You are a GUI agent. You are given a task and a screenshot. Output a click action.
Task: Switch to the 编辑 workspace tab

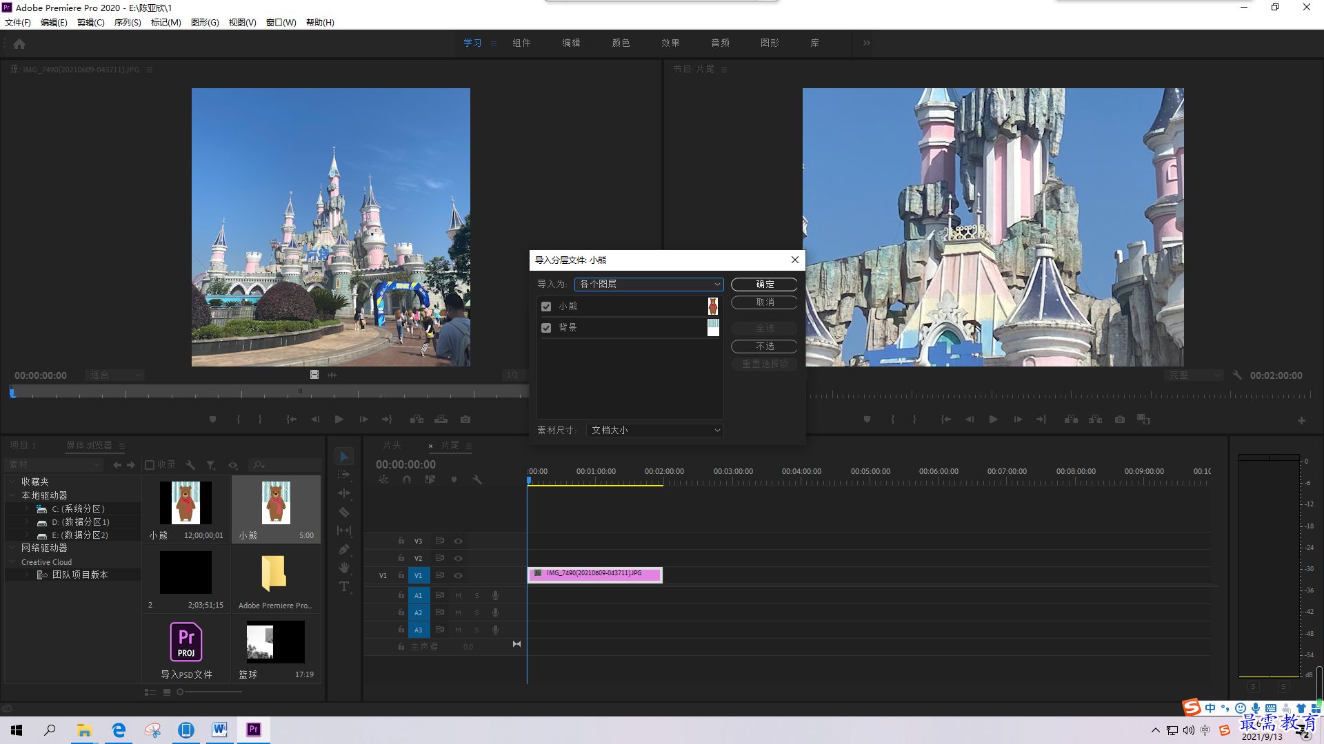(x=571, y=43)
